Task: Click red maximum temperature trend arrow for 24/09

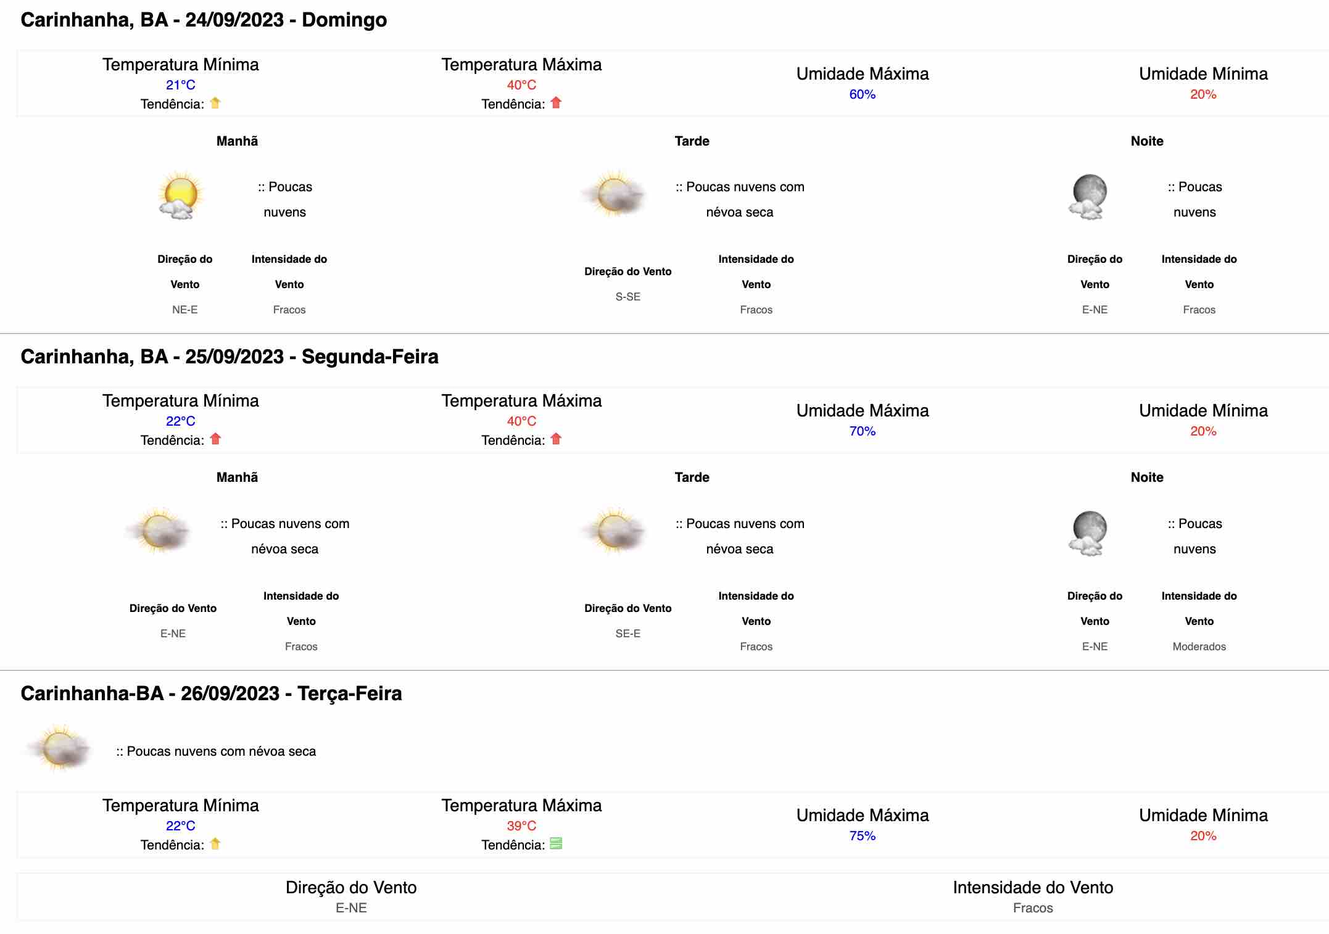Action: pyautogui.click(x=556, y=103)
